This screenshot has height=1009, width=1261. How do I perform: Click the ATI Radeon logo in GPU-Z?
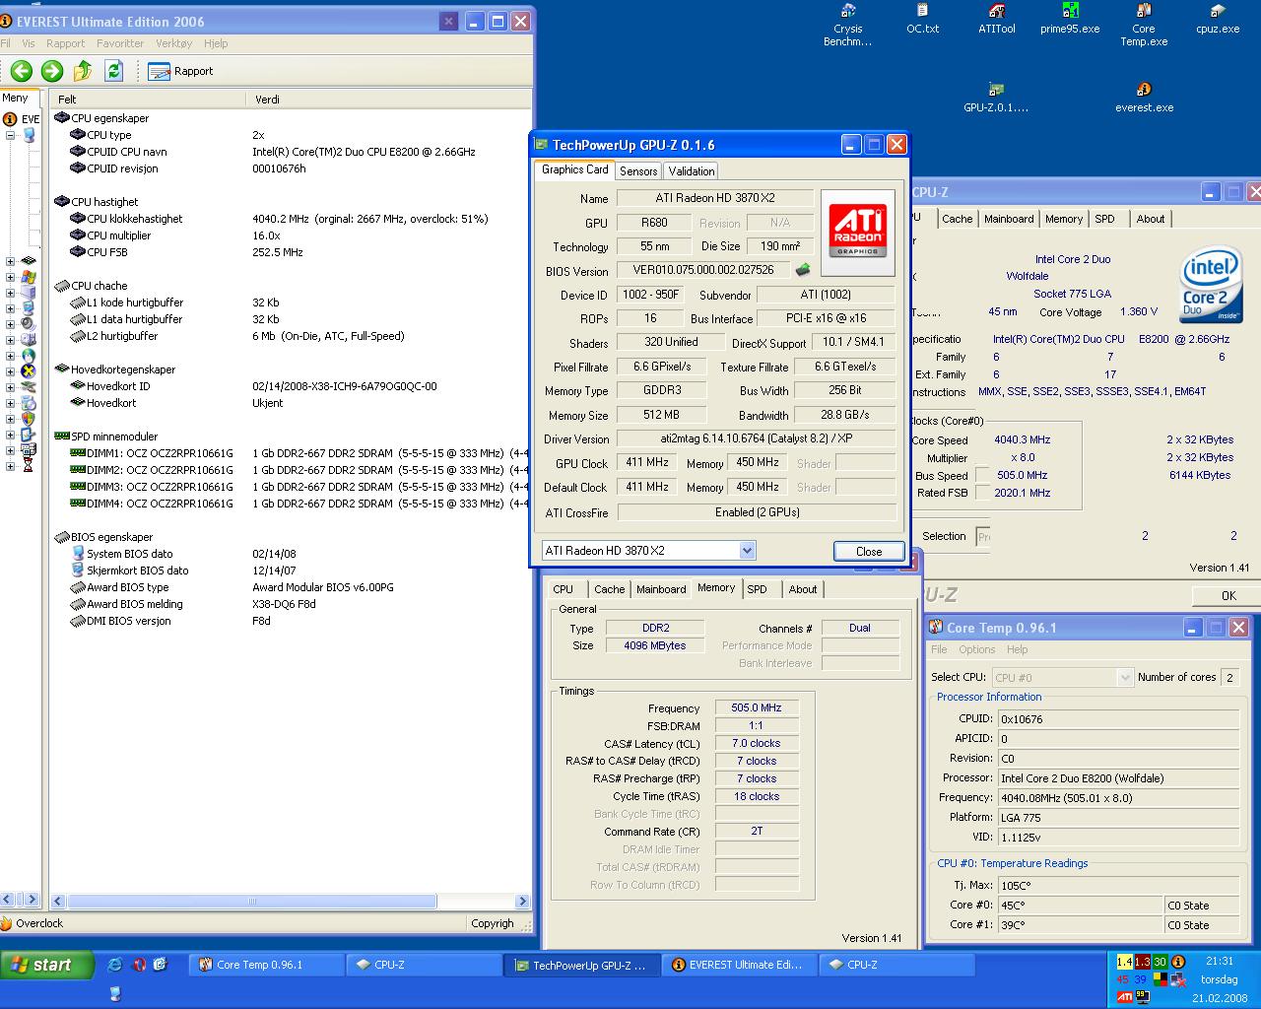pyautogui.click(x=857, y=233)
